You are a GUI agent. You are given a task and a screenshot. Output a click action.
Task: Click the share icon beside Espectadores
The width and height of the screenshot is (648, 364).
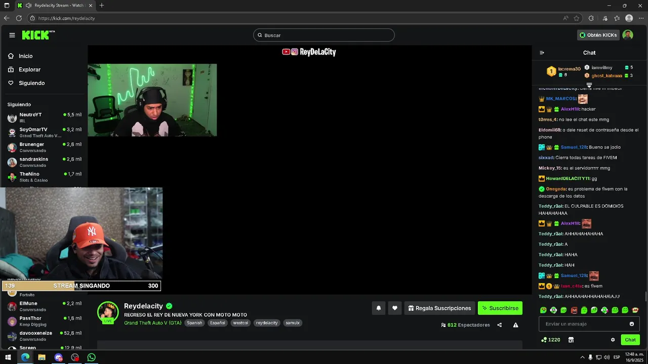click(x=500, y=325)
